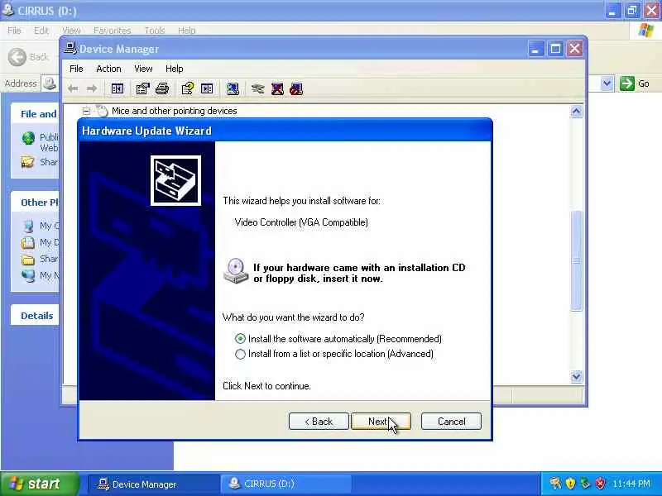Open File menu in CIRRUS window
This screenshot has width=662, height=496.
(14, 31)
